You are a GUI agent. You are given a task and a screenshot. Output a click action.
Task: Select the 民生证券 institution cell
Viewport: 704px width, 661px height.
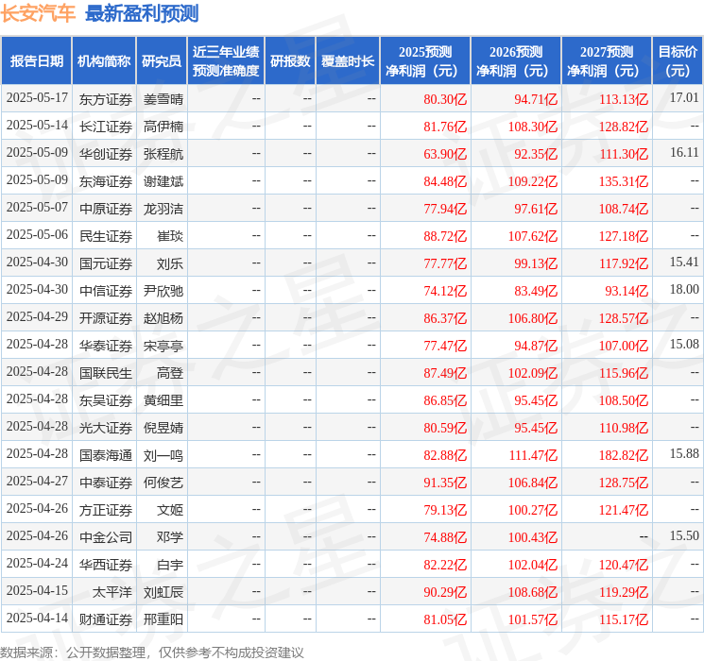106,236
